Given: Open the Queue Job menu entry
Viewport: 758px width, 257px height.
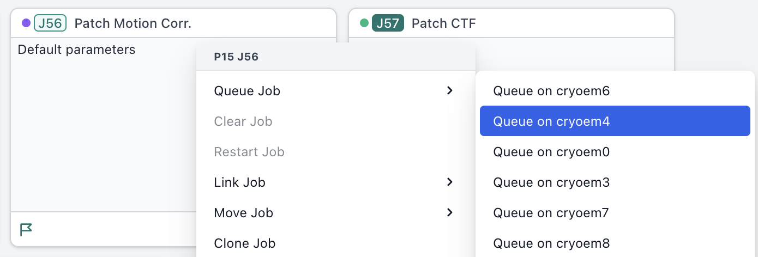Looking at the screenshot, I should [x=247, y=90].
